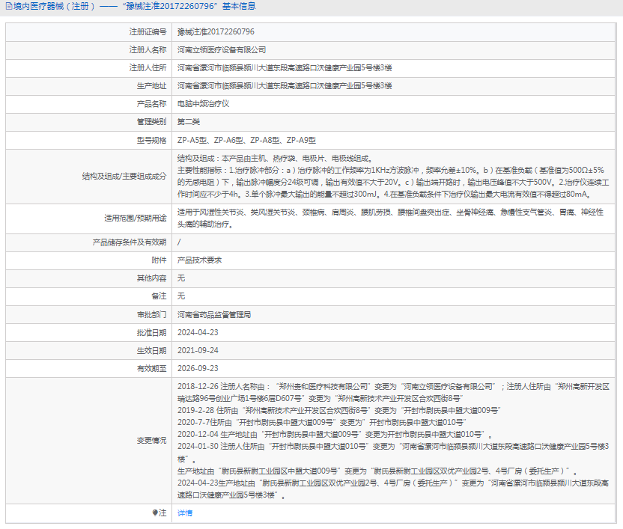Click the 注册证编号 row label
This screenshot has height=529, width=623.
point(148,31)
